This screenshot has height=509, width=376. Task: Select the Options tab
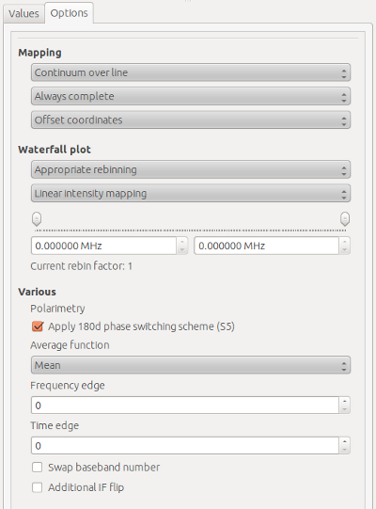pos(70,13)
